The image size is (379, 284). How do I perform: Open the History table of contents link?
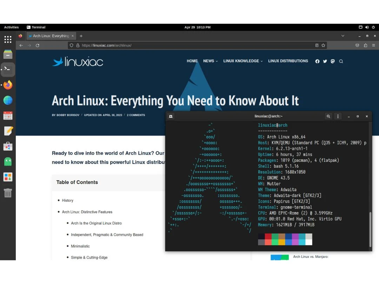(x=68, y=201)
